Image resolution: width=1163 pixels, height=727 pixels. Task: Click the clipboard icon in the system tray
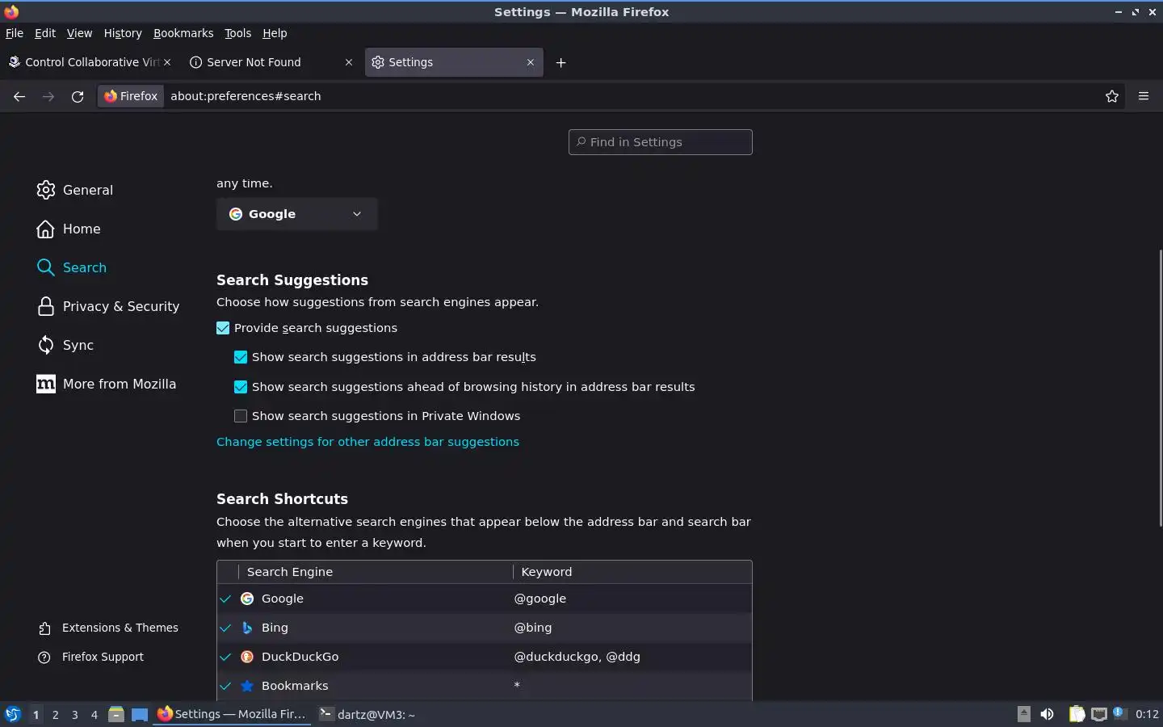(x=1077, y=714)
